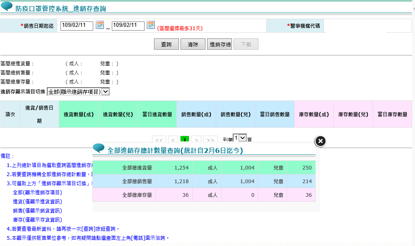Click the 進貨數量(成) column header

[x=79, y=114]
